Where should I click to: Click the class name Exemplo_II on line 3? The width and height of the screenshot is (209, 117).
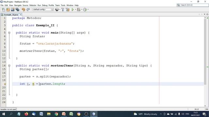click(x=45, y=25)
